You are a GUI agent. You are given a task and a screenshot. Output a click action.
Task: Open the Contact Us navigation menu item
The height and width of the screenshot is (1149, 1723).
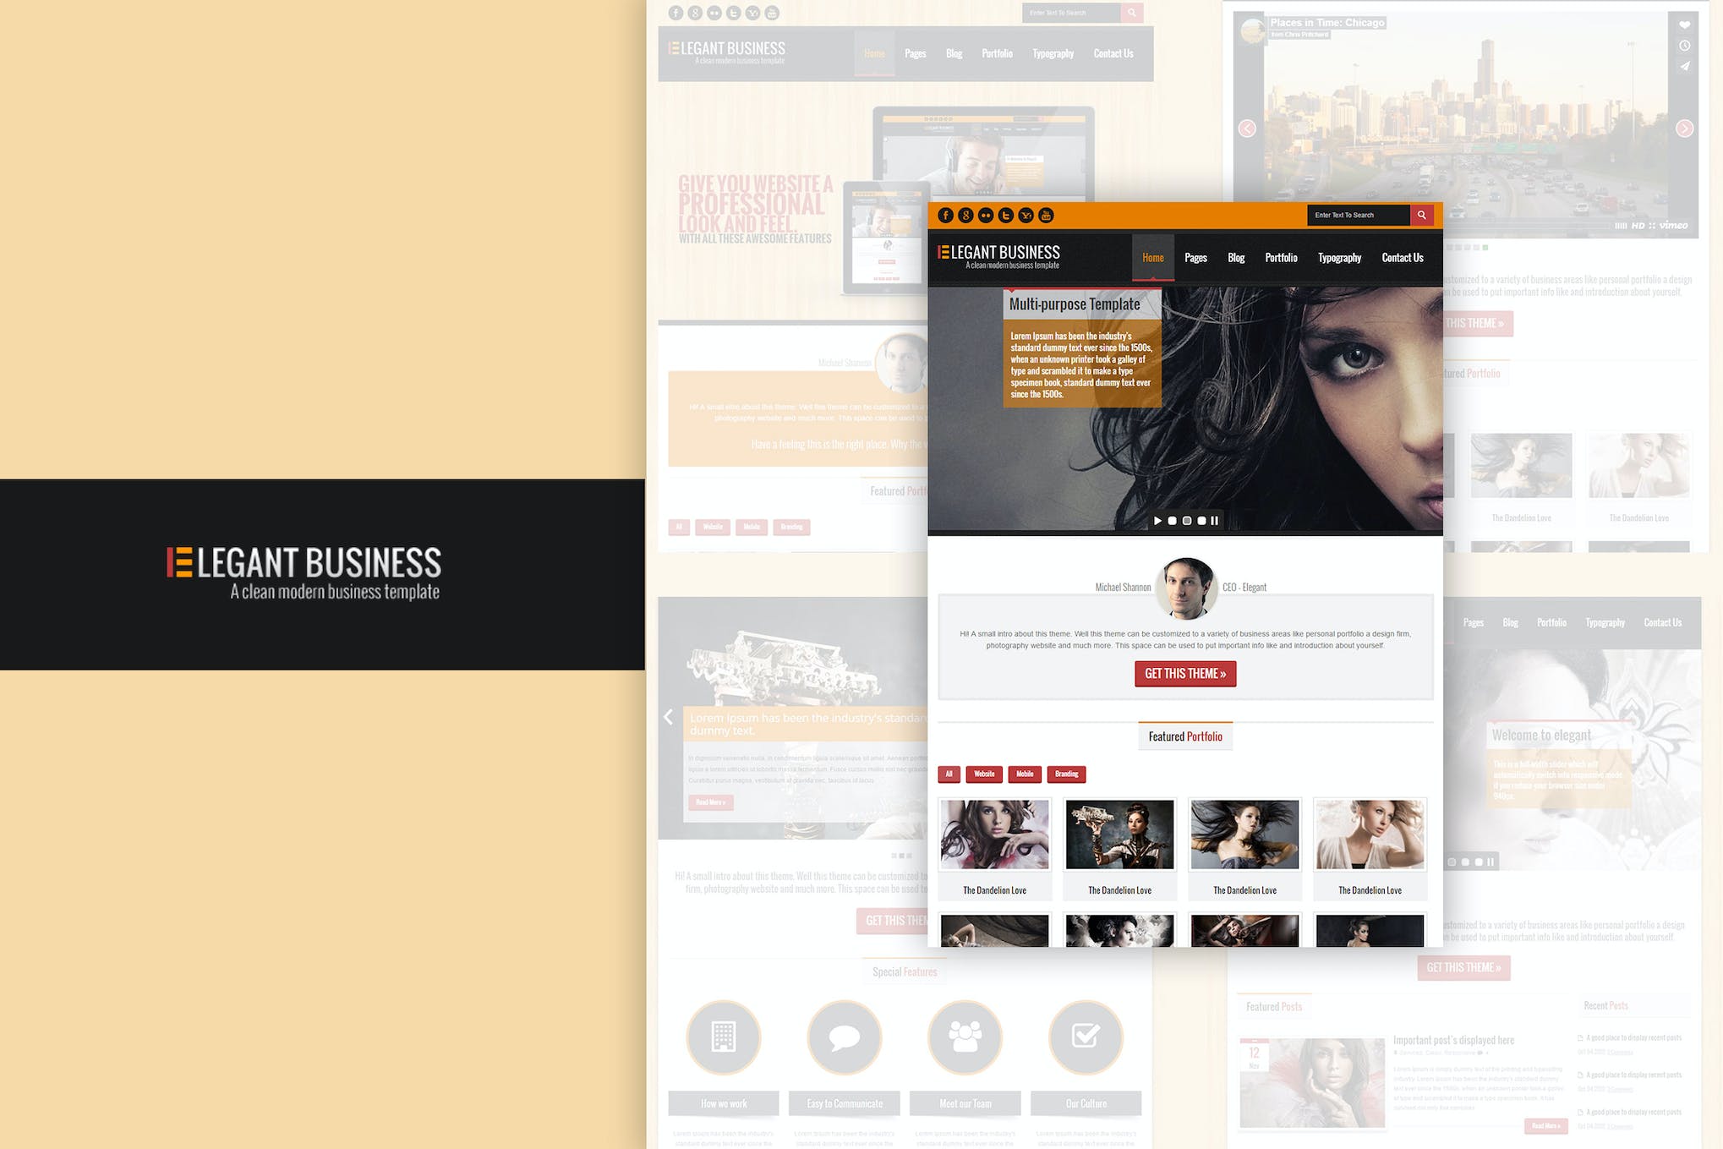pos(1403,256)
